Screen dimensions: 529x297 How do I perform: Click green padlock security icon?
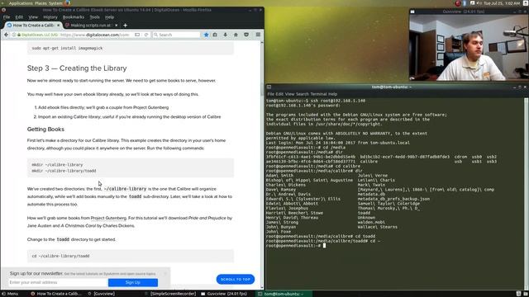tap(19, 35)
